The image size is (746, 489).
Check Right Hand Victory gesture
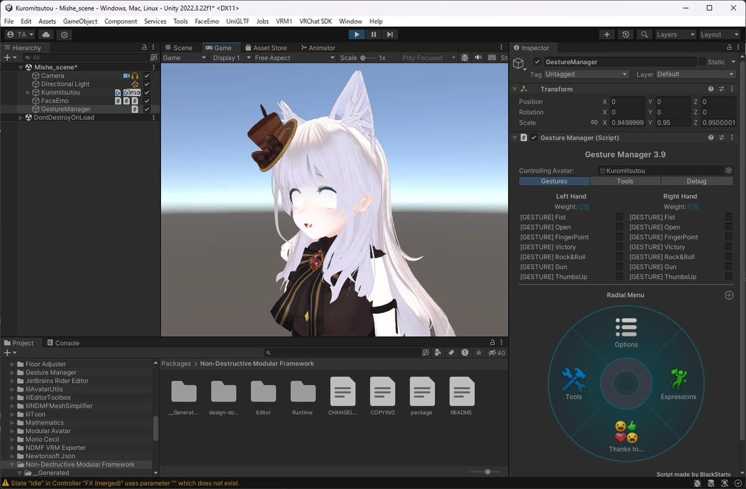729,247
